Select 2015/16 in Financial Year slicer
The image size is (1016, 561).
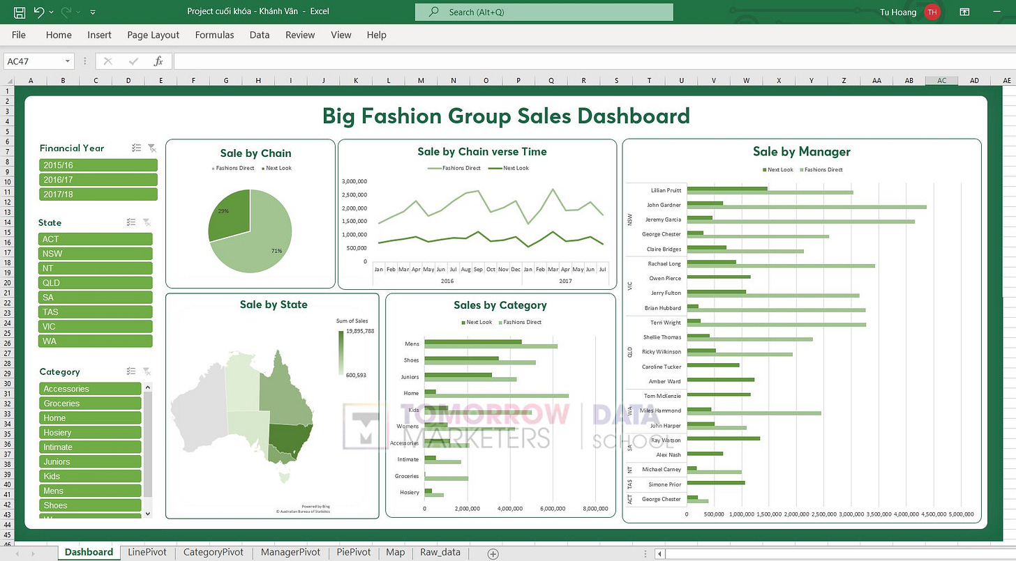(x=98, y=165)
